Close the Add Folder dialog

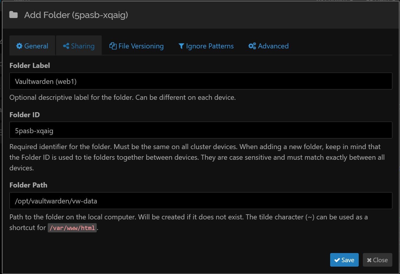click(x=377, y=260)
